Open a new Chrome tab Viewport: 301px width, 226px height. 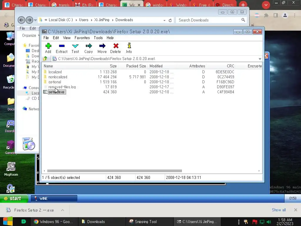243,5
